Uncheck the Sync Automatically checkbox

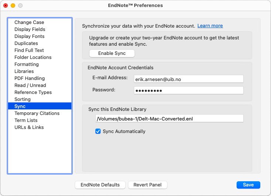pyautogui.click(x=98, y=131)
